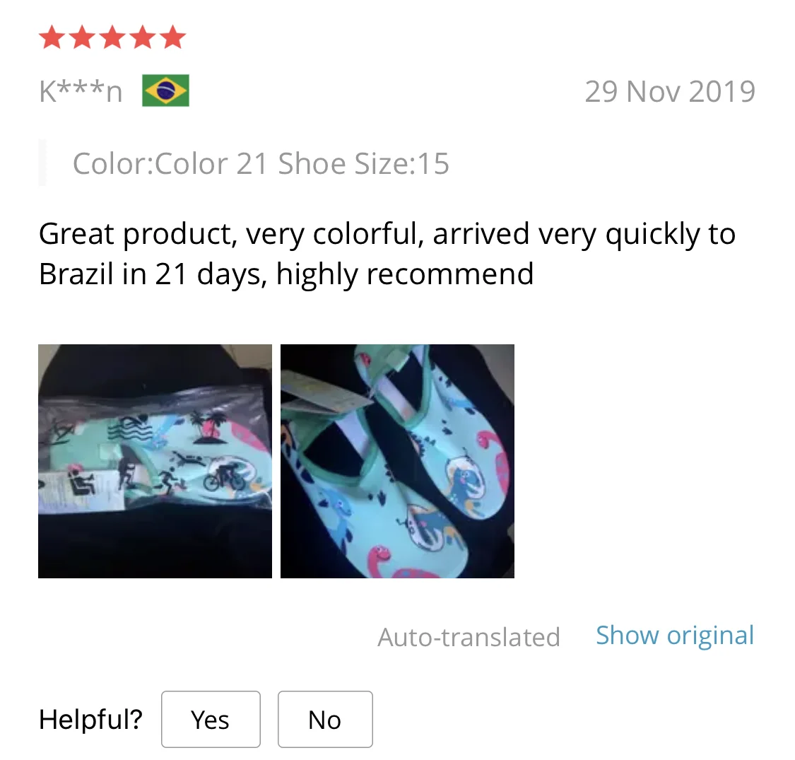Click the third red rating star

(113, 37)
